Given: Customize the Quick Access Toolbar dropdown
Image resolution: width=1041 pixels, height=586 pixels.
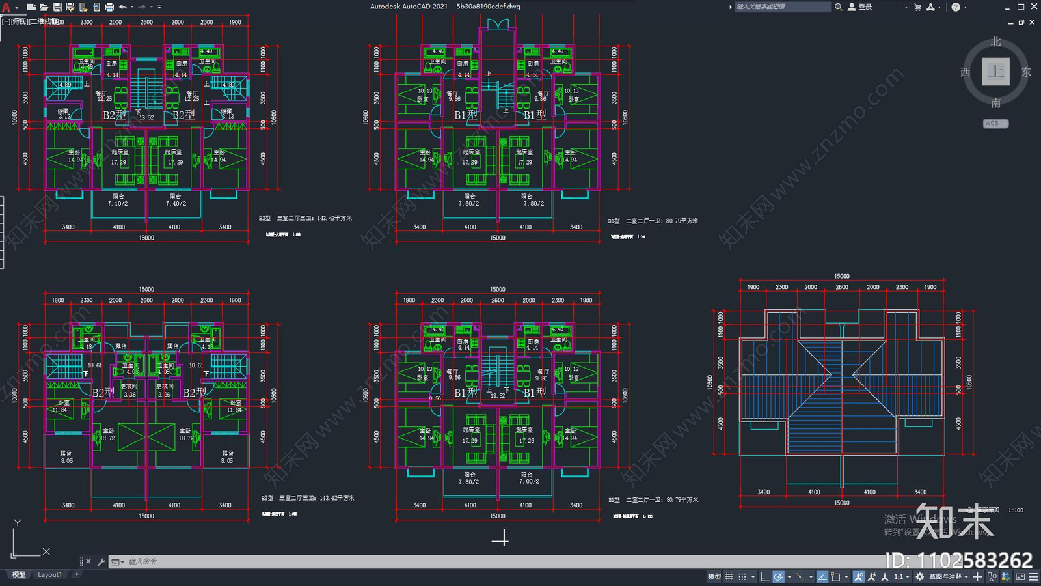Looking at the screenshot, I should pos(159,7).
